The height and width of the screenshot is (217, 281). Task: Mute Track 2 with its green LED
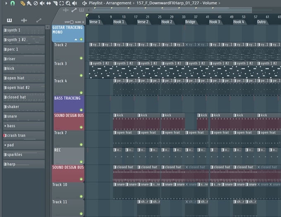tap(81, 58)
